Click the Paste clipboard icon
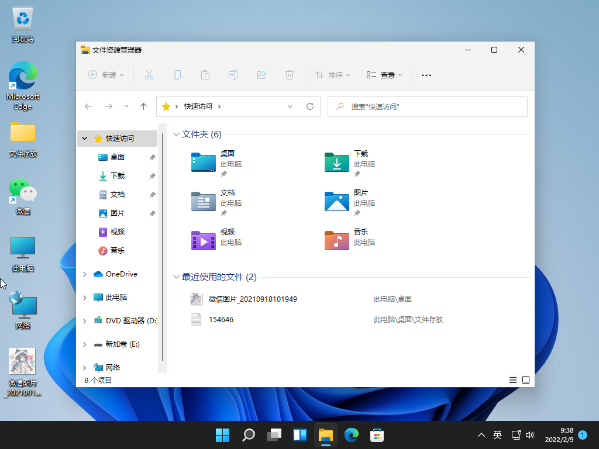 point(205,75)
